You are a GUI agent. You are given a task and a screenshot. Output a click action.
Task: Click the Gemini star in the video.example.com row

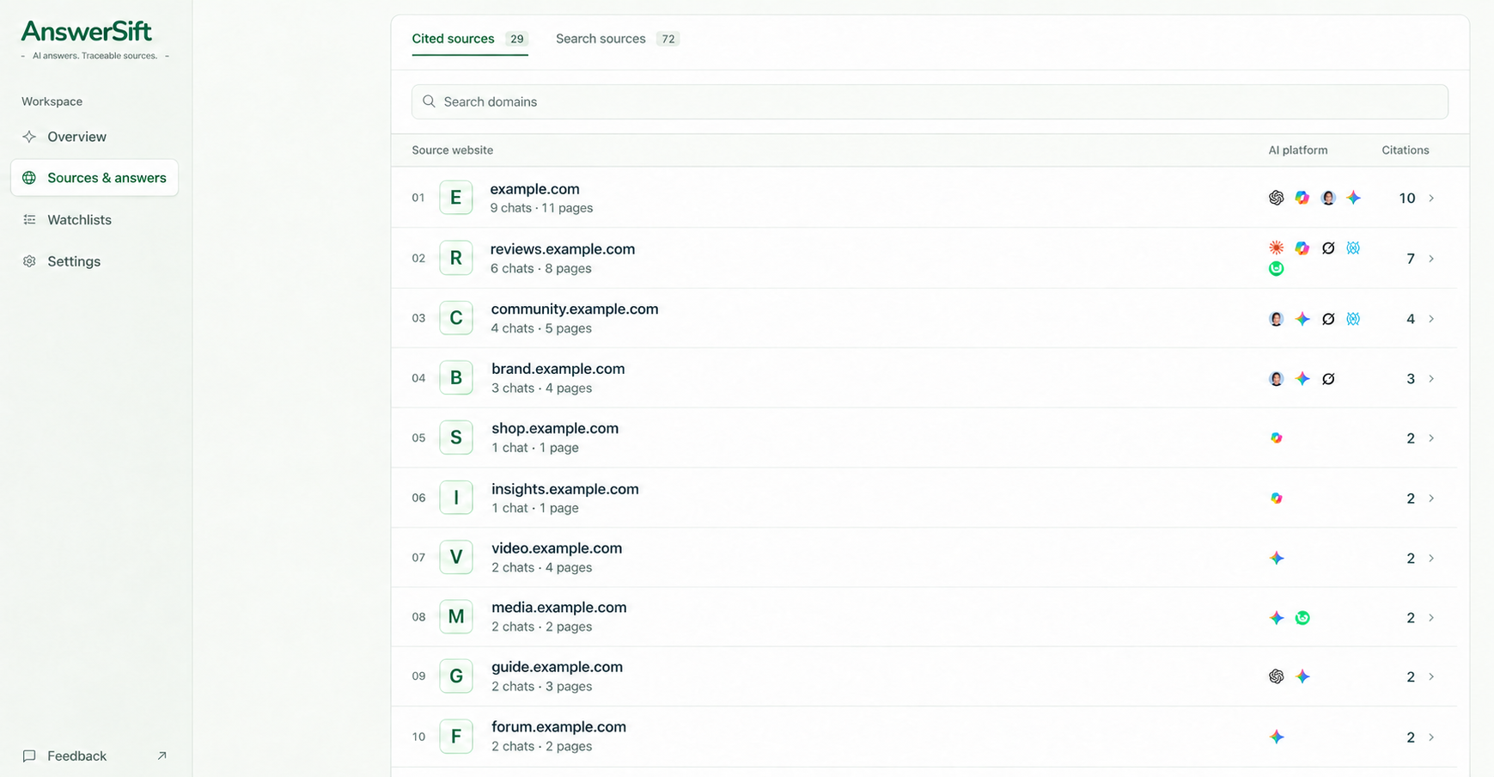[1277, 559]
